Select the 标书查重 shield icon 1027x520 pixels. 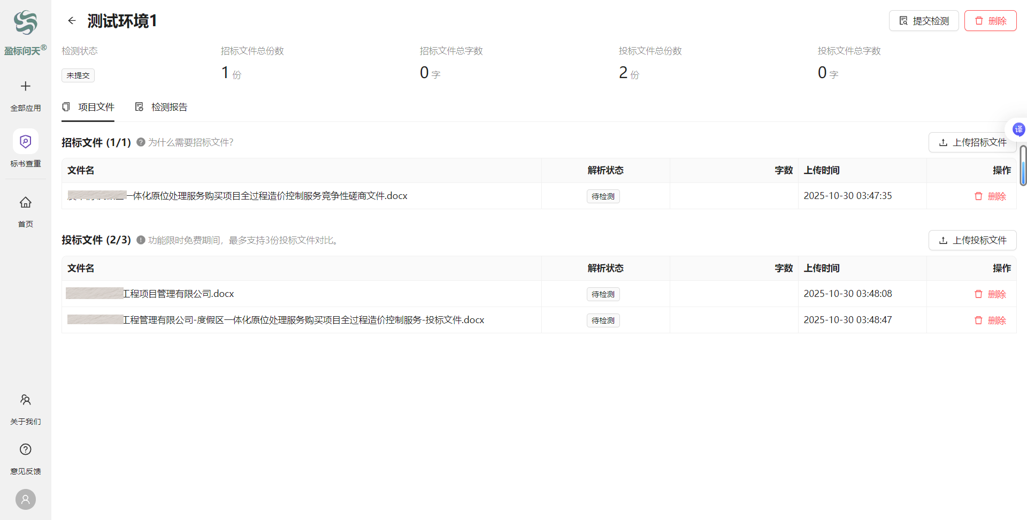pyautogui.click(x=25, y=141)
